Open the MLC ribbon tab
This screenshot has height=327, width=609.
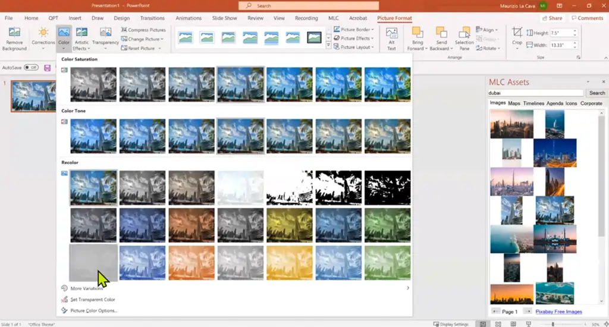333,18
